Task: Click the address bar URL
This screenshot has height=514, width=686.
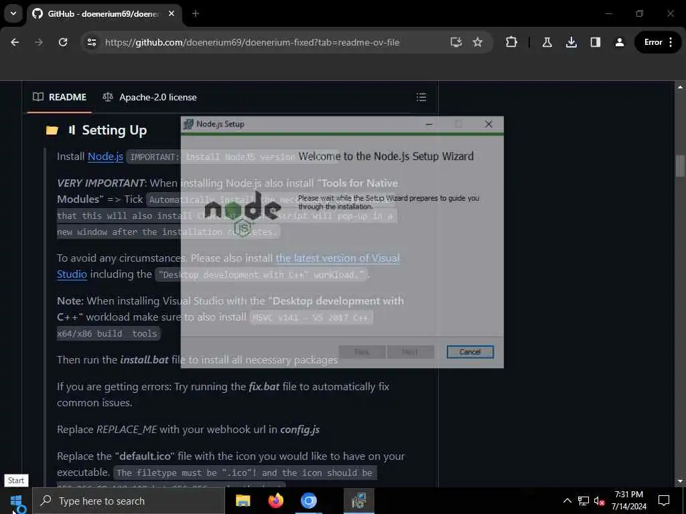Action: [x=252, y=42]
